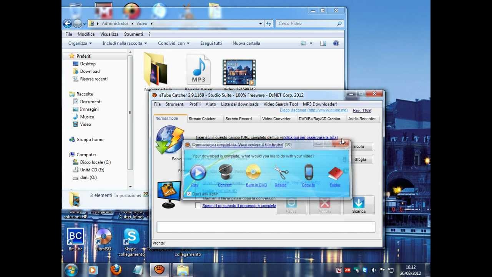Uncheck the Don't ask again checkbox

tap(189, 194)
